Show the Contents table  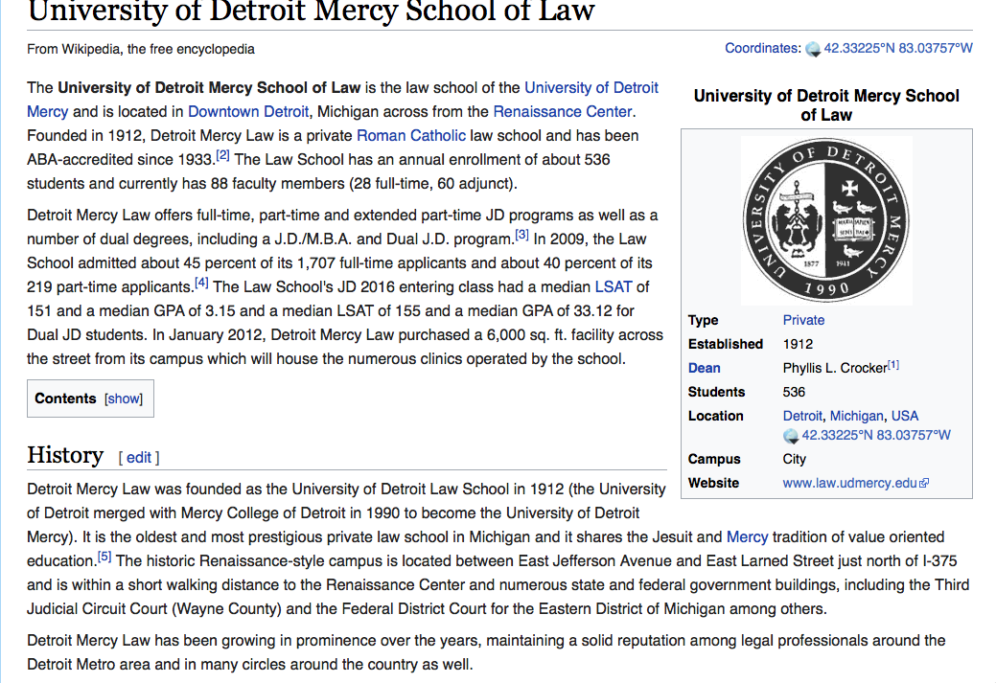[124, 398]
